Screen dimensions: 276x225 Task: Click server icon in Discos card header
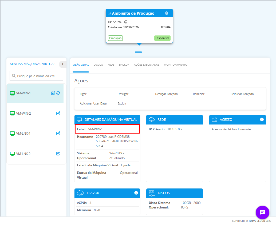(152, 193)
